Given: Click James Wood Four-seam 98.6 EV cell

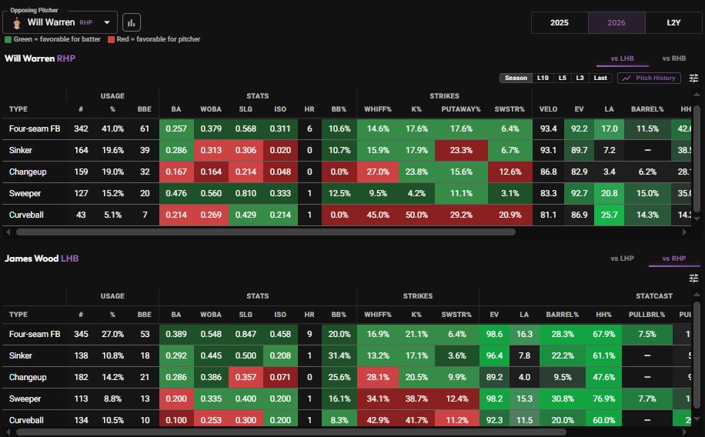Looking at the screenshot, I should click(x=494, y=335).
